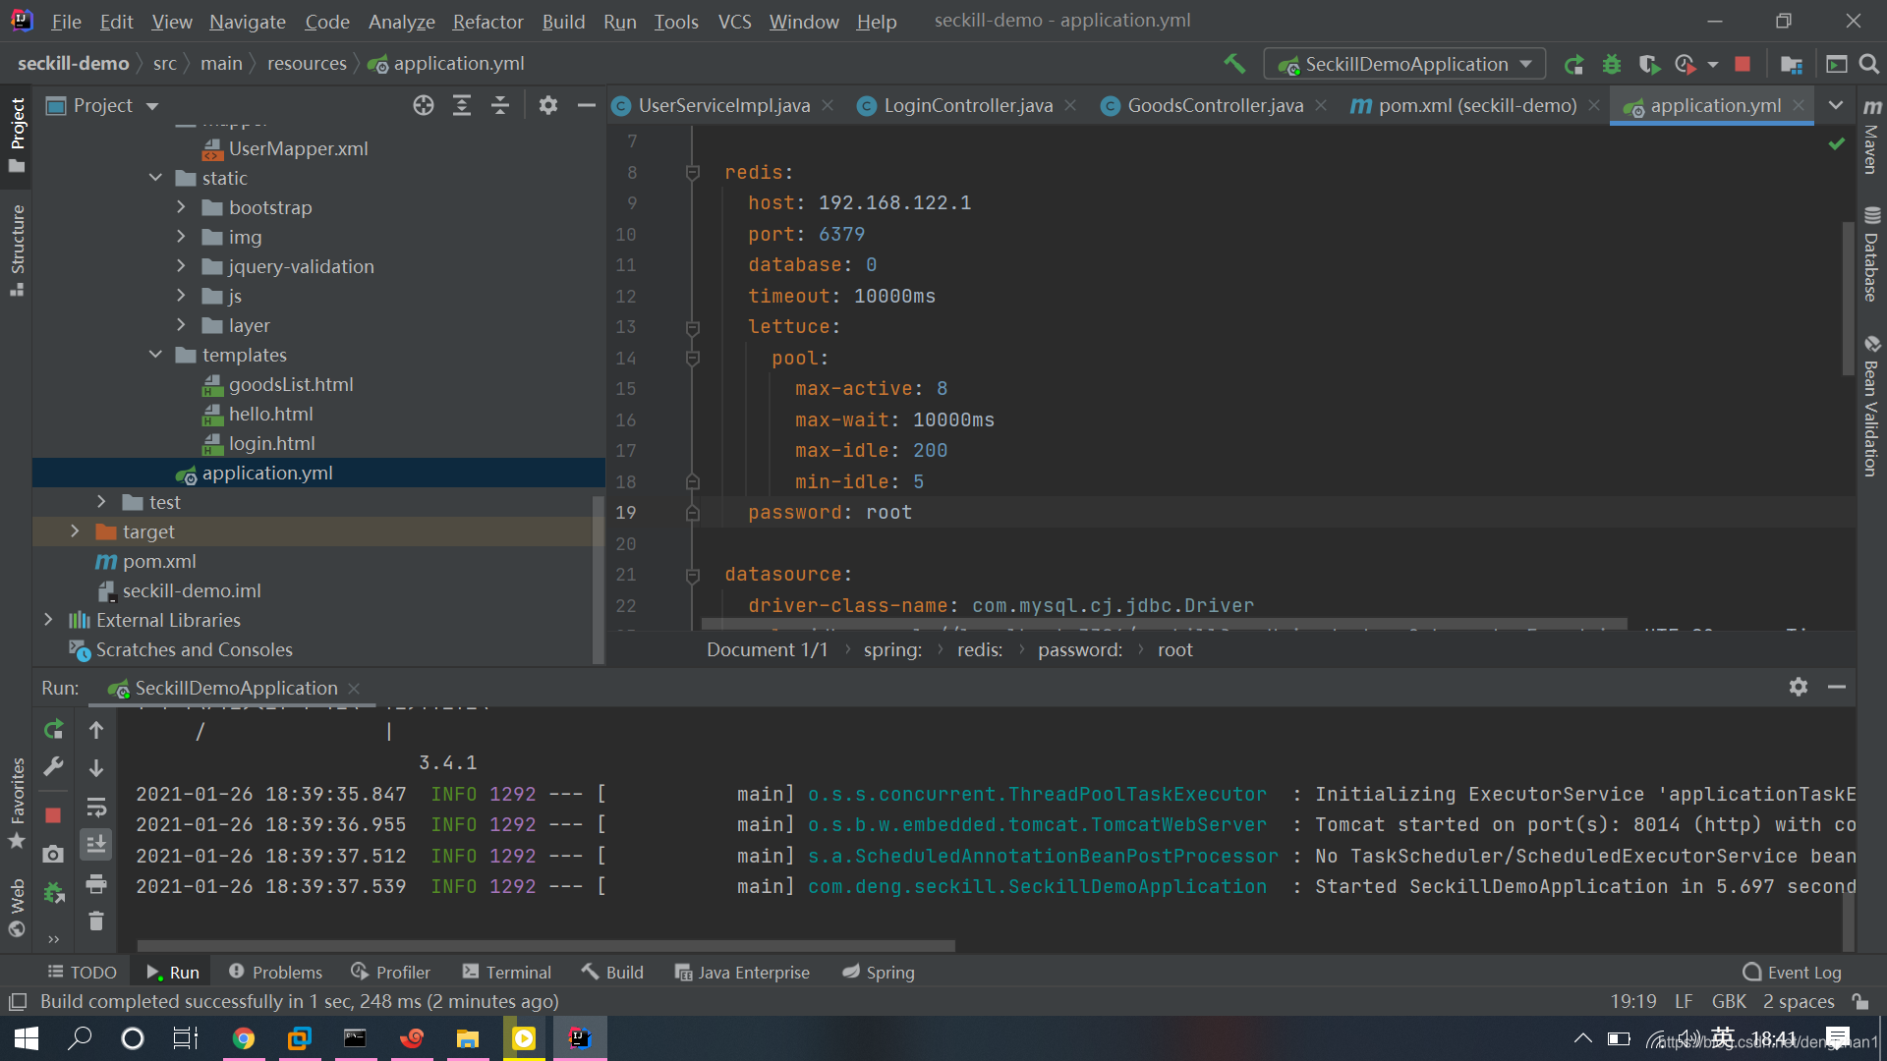Viewport: 1887px width, 1061px height.
Task: Open the Terminal tool window
Action: tap(506, 972)
